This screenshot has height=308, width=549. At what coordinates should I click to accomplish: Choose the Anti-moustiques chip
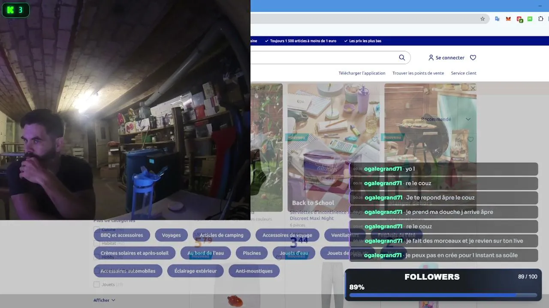[254, 271]
